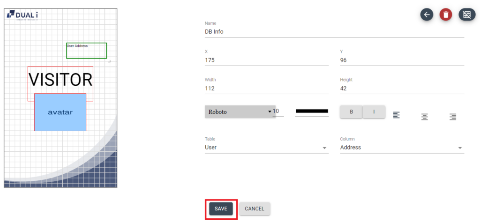Select the VISITOR text element on canvas

[60, 79]
